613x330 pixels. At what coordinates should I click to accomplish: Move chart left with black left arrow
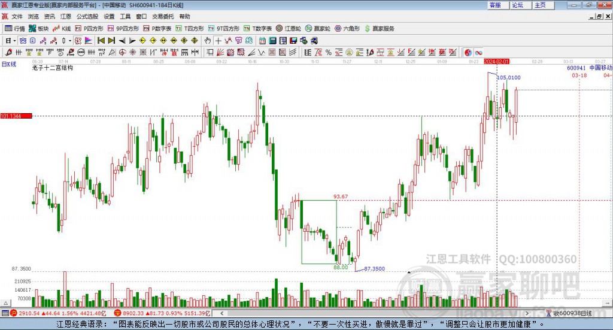pos(122,41)
